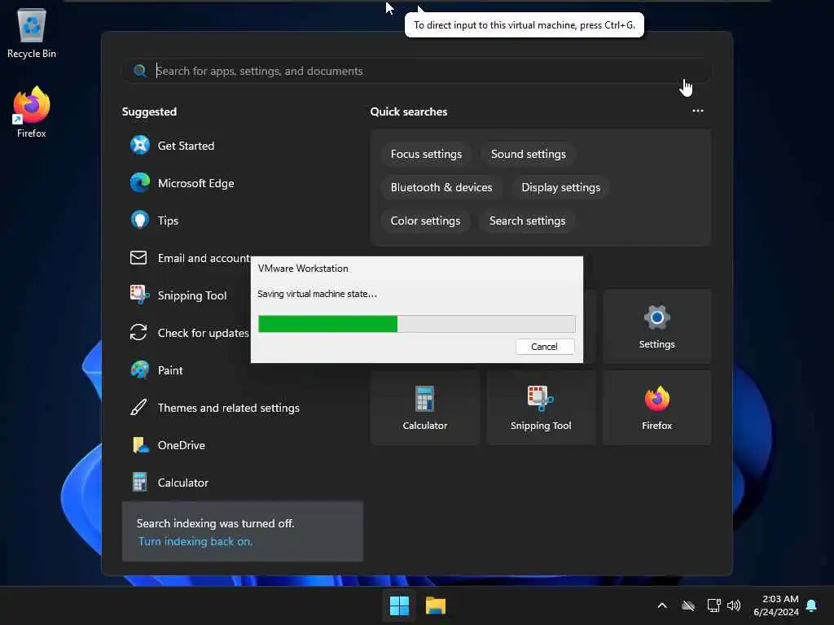Click the Windows Start button on taskbar

click(x=399, y=605)
